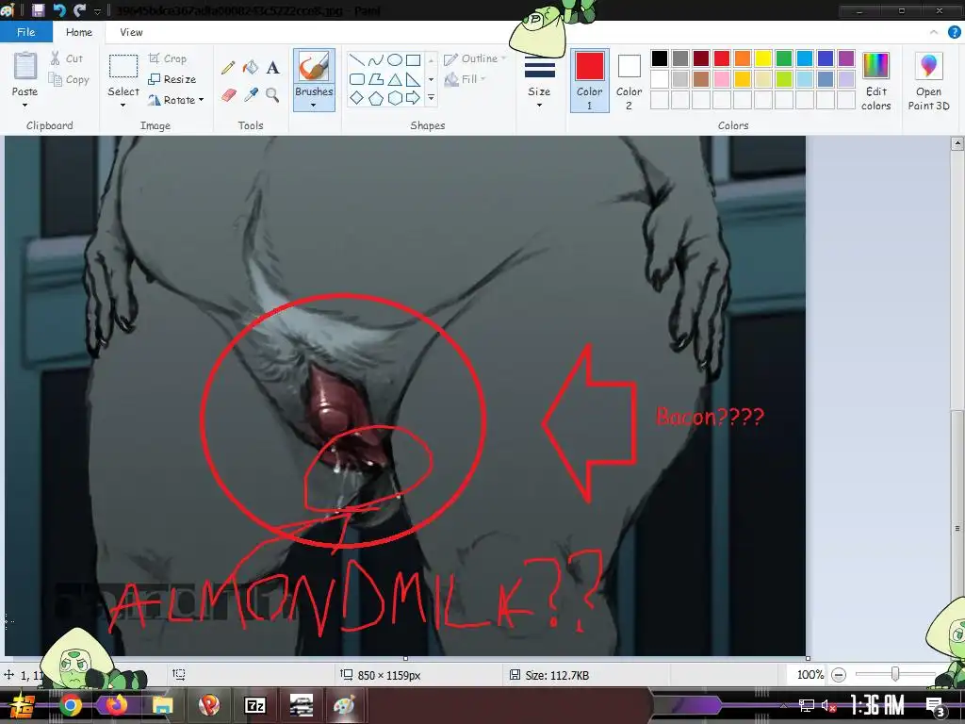Viewport: 965px width, 724px height.
Task: Click the Paste clipboard icon
Action: [25, 66]
